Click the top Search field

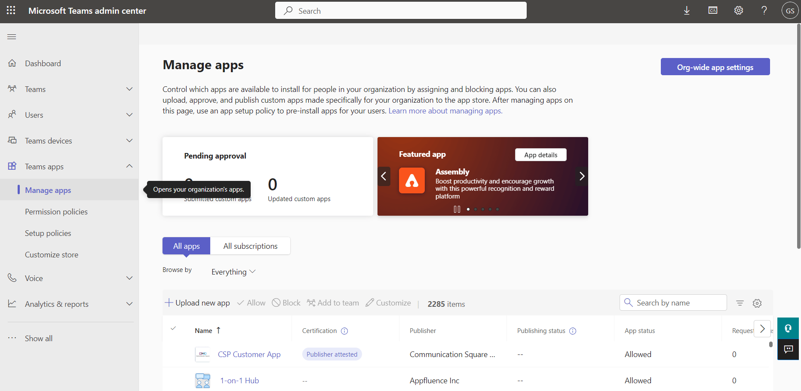401,10
